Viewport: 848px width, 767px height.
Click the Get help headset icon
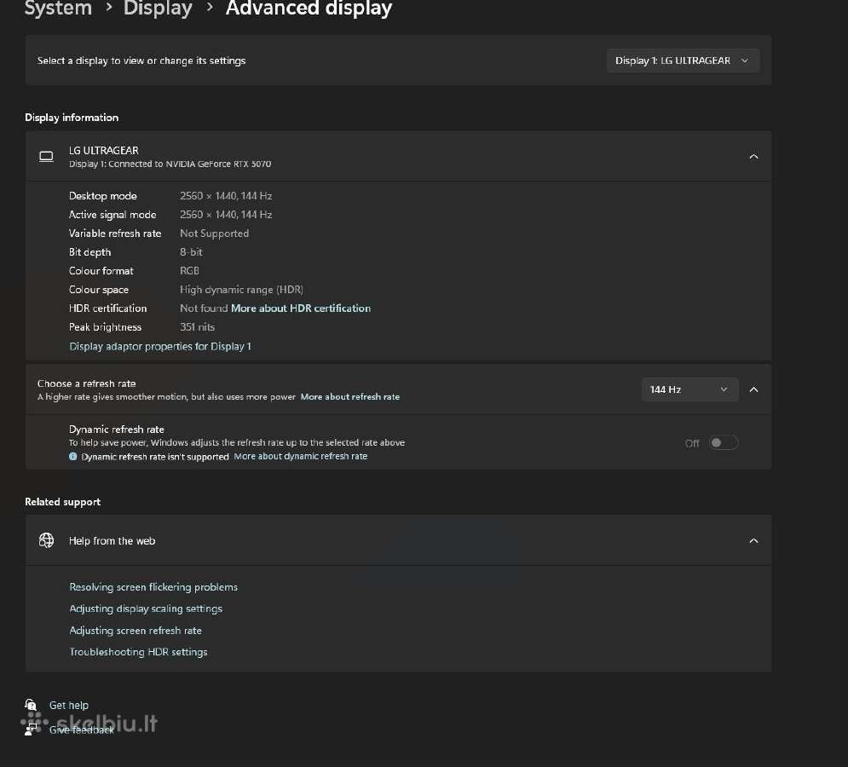pos(31,705)
